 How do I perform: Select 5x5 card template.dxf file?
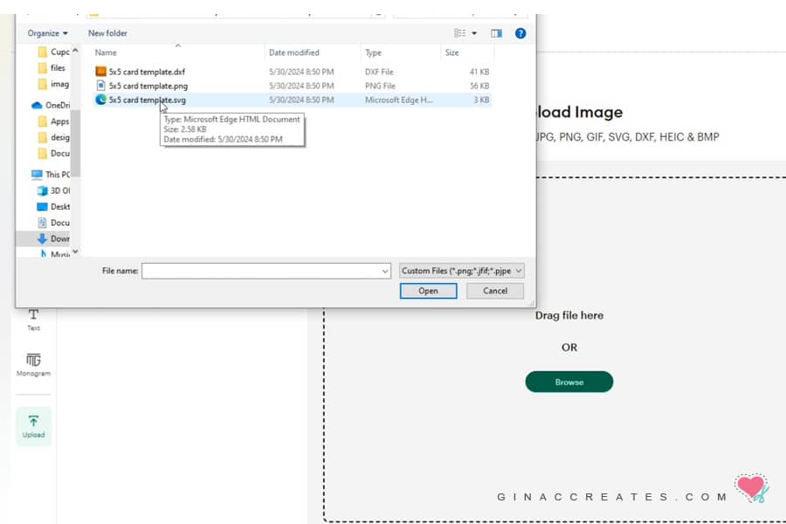click(147, 72)
